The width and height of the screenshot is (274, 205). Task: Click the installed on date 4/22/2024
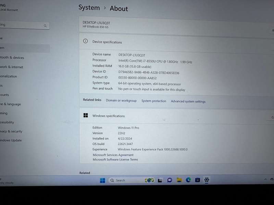coord(125,139)
